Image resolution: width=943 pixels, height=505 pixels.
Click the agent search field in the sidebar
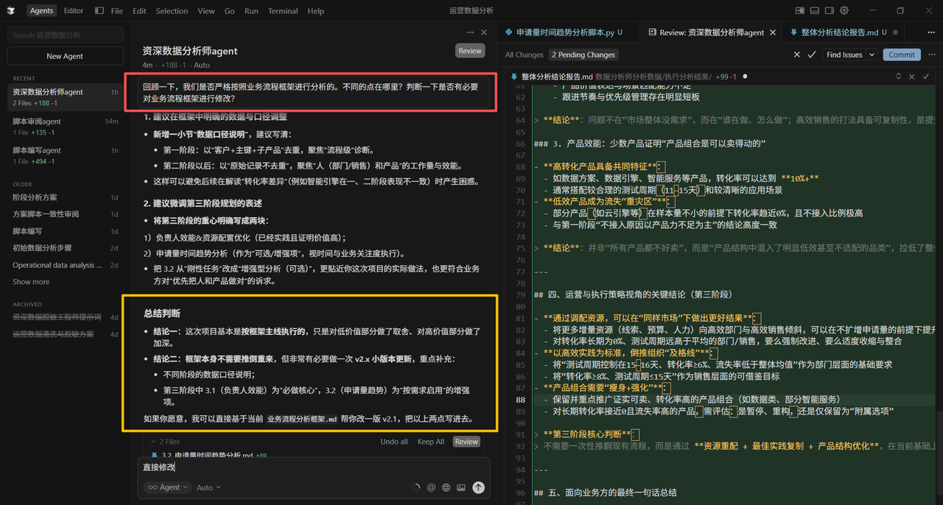(65, 35)
